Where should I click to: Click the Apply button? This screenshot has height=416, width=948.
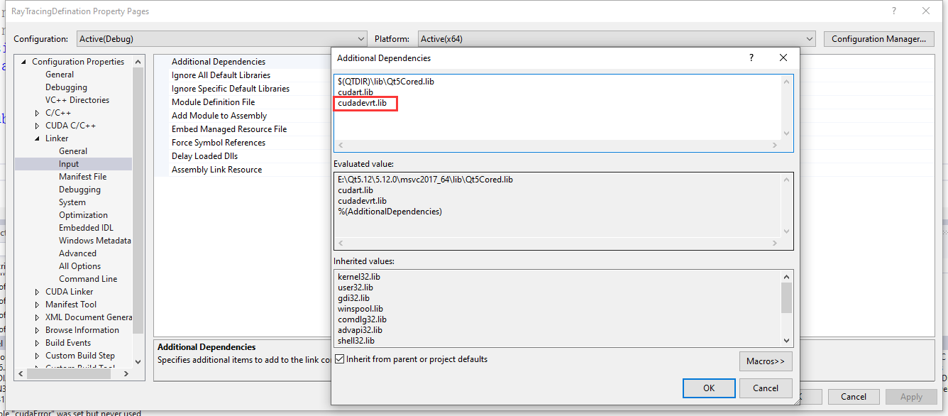click(x=911, y=397)
